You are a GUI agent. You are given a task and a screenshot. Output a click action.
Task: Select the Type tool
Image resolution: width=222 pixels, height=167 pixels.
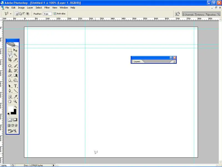15,86
